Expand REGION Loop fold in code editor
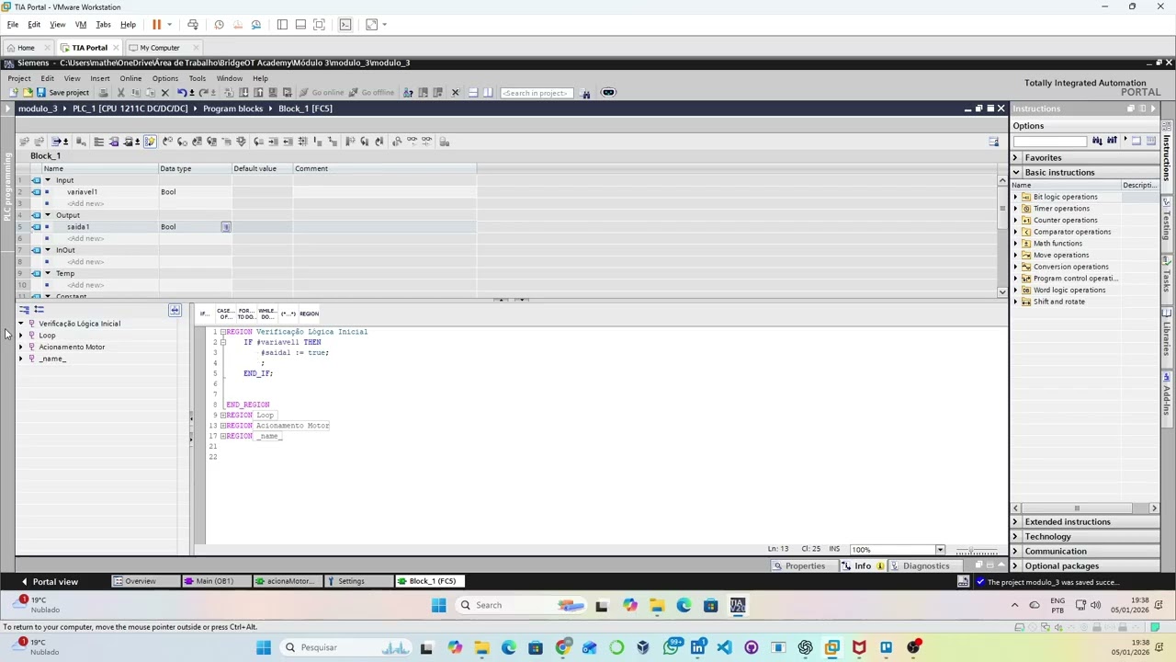Screen dimensions: 1176x662 pos(222,416)
